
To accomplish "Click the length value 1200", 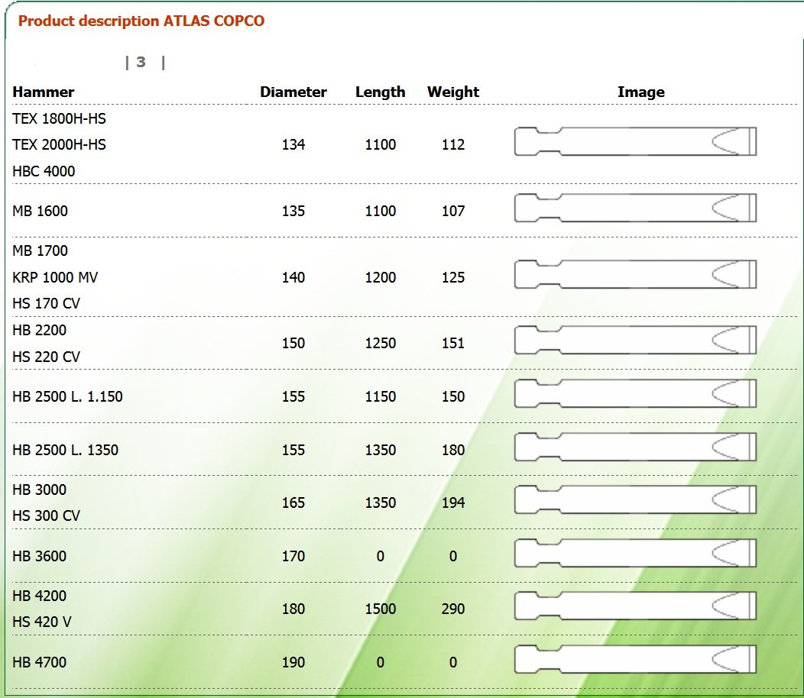I will pos(381,277).
